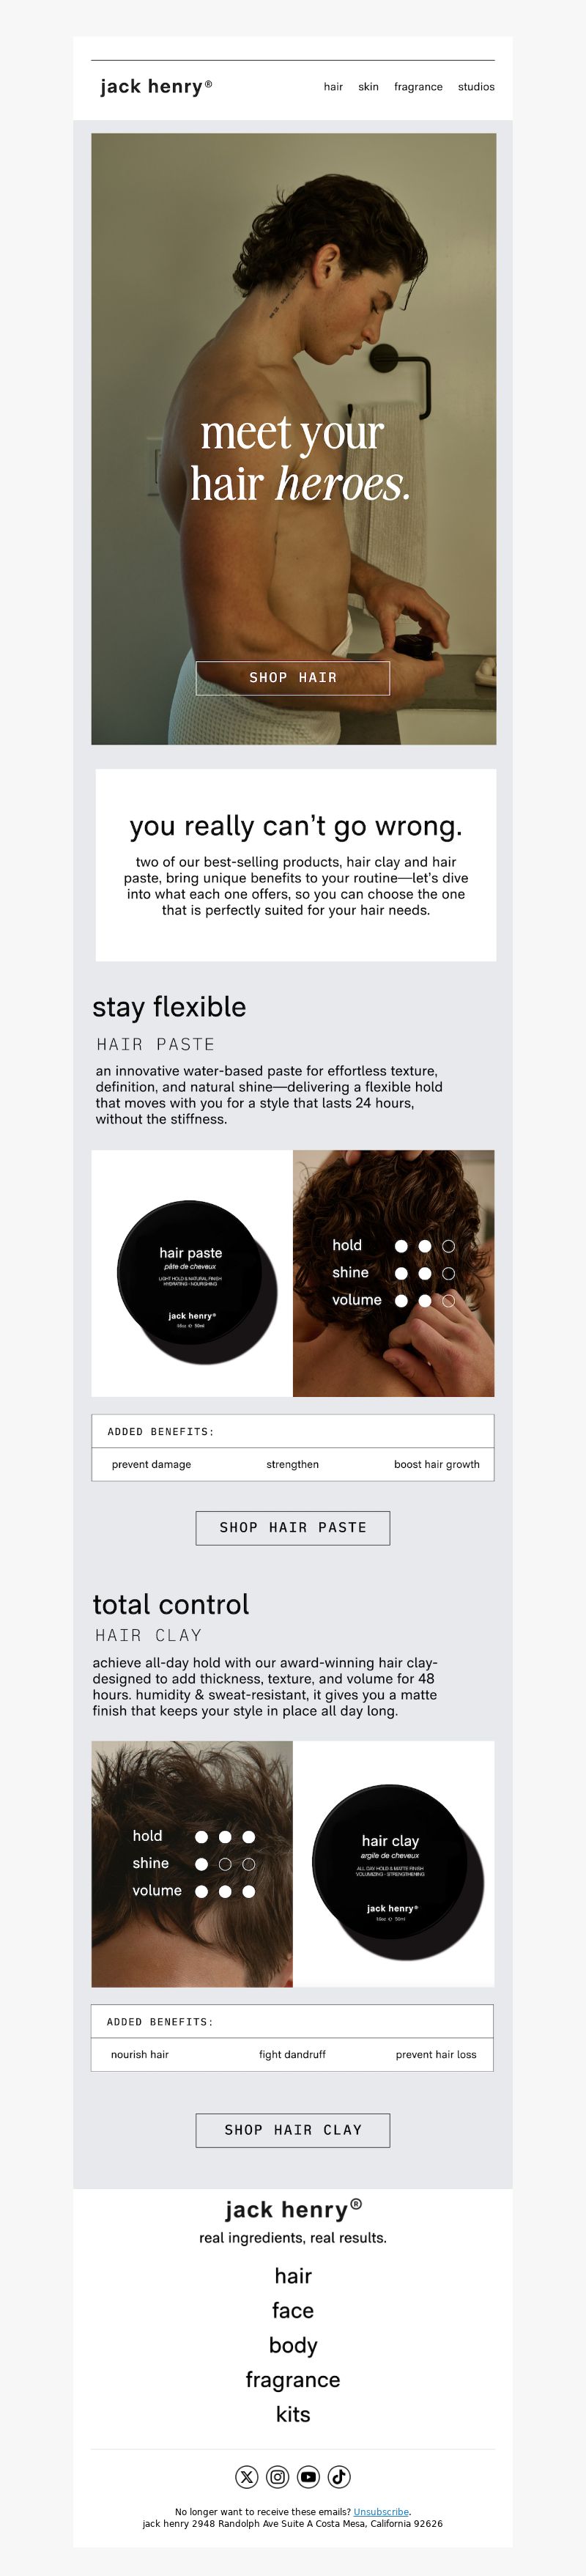The height and width of the screenshot is (2576, 586).
Task: Open the footer body link
Action: [x=293, y=2345]
